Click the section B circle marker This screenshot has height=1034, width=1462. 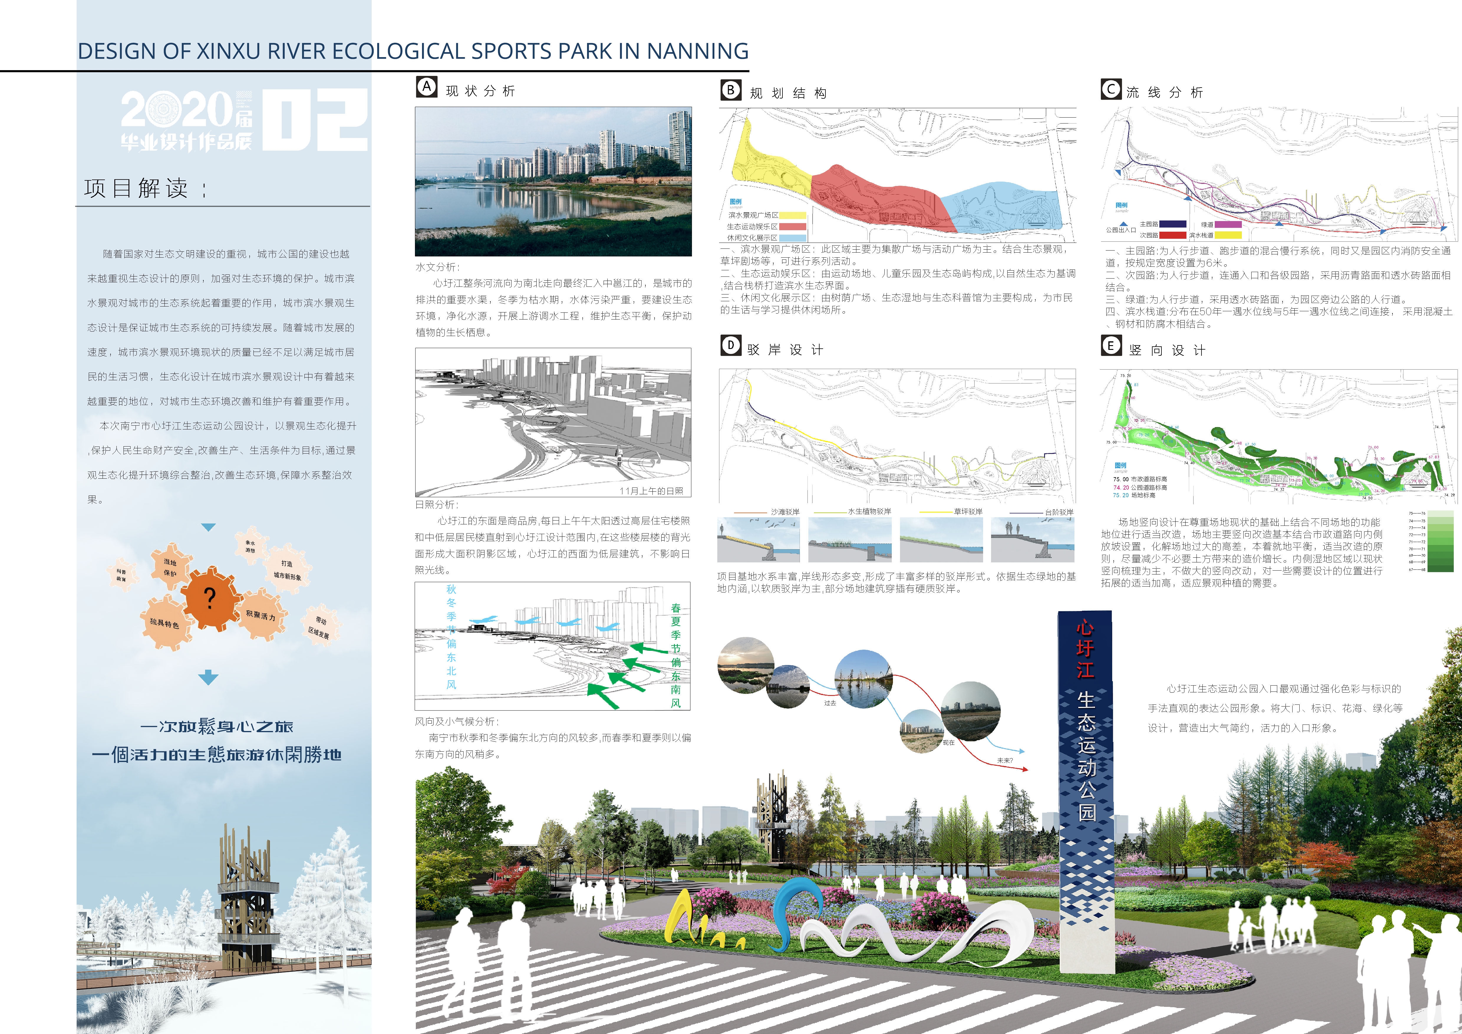point(731,90)
